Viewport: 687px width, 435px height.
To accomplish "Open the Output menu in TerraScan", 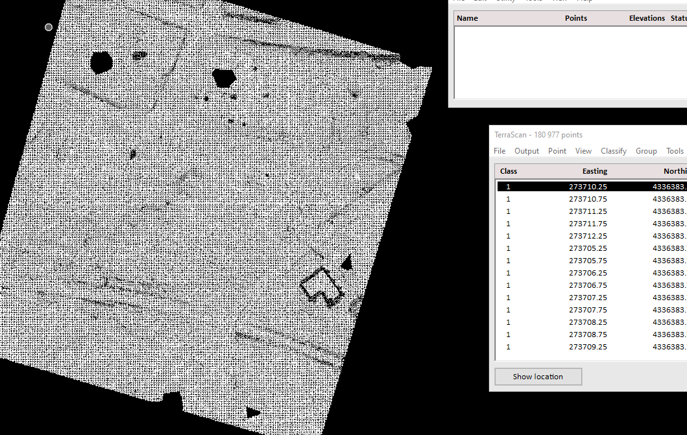I will pos(526,150).
